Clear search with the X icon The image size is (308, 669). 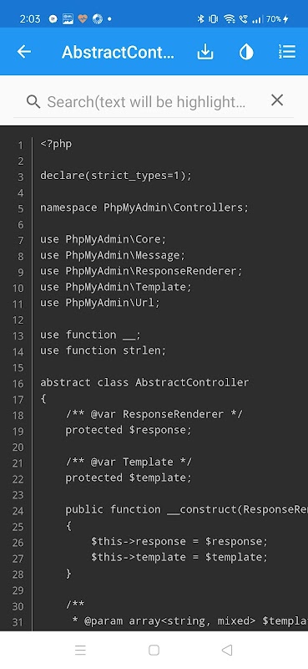[x=277, y=100]
